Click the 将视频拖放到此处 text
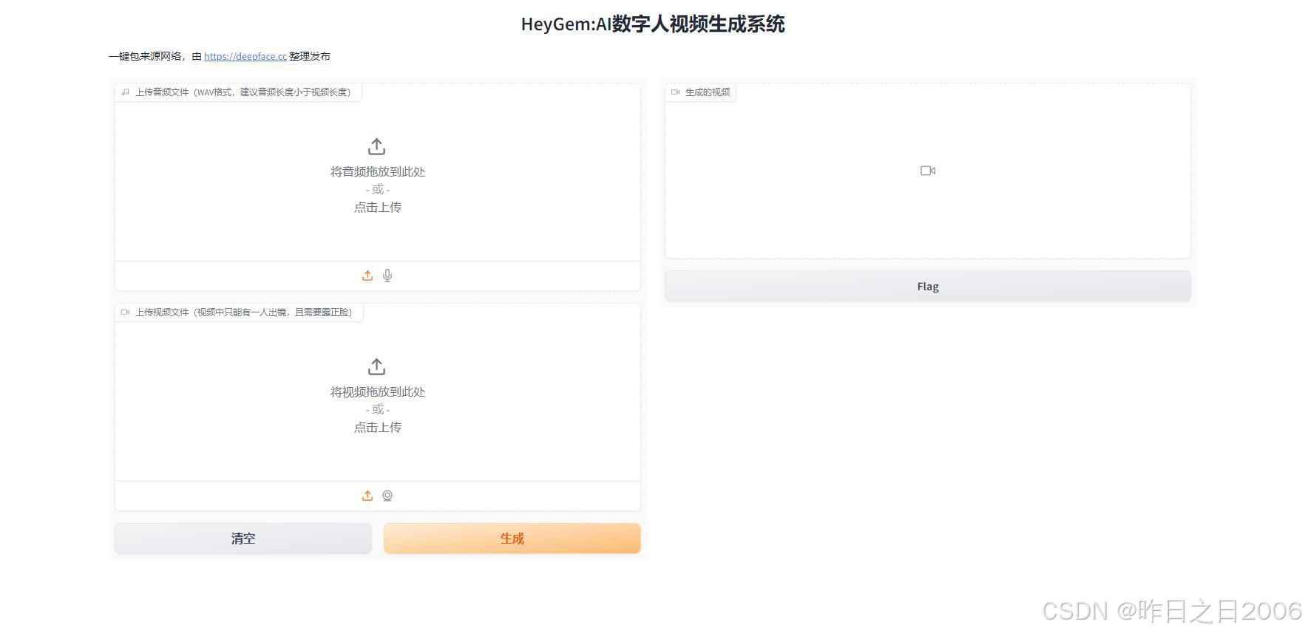The height and width of the screenshot is (633, 1305). 378,391
